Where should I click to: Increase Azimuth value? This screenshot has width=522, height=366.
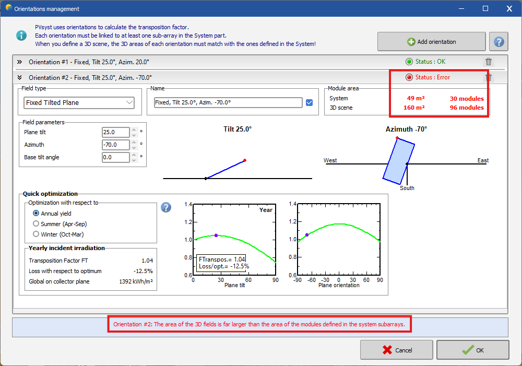tap(134, 143)
